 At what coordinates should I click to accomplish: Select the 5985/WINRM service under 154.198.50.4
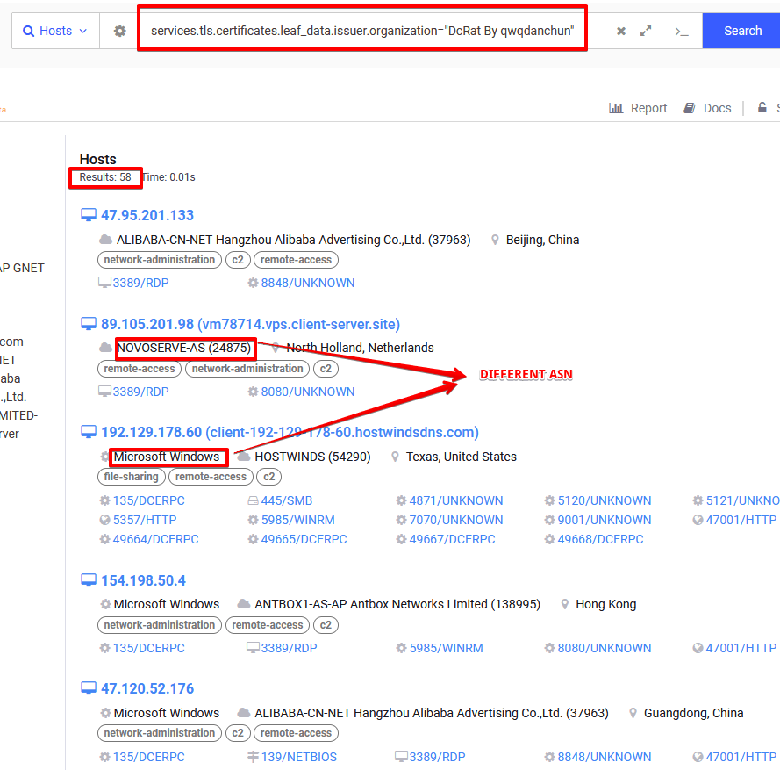446,648
